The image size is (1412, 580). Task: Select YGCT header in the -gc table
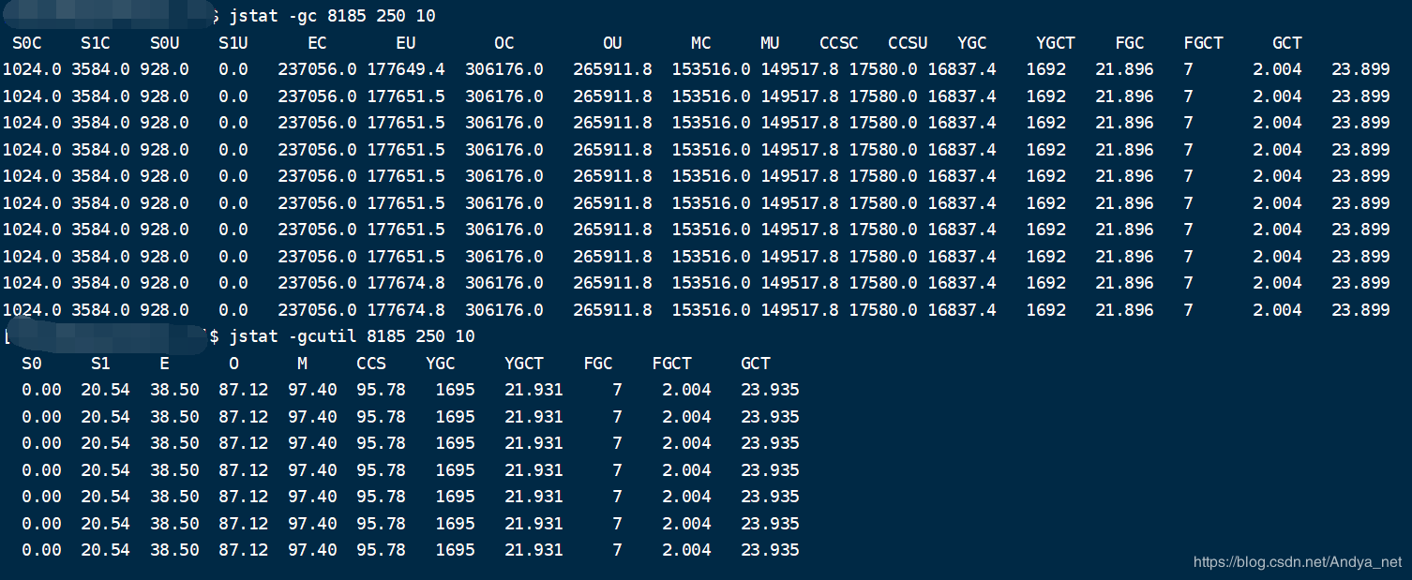tap(1056, 43)
